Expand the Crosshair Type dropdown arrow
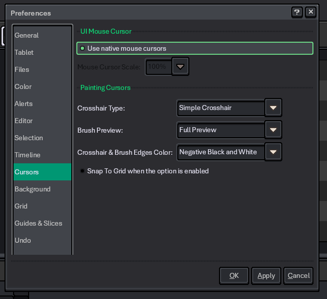 [x=273, y=108]
